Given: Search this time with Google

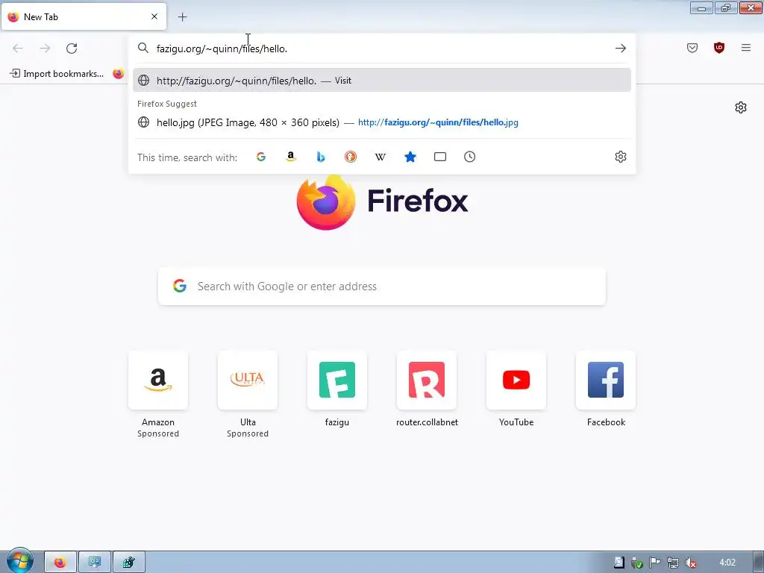Looking at the screenshot, I should (x=261, y=157).
